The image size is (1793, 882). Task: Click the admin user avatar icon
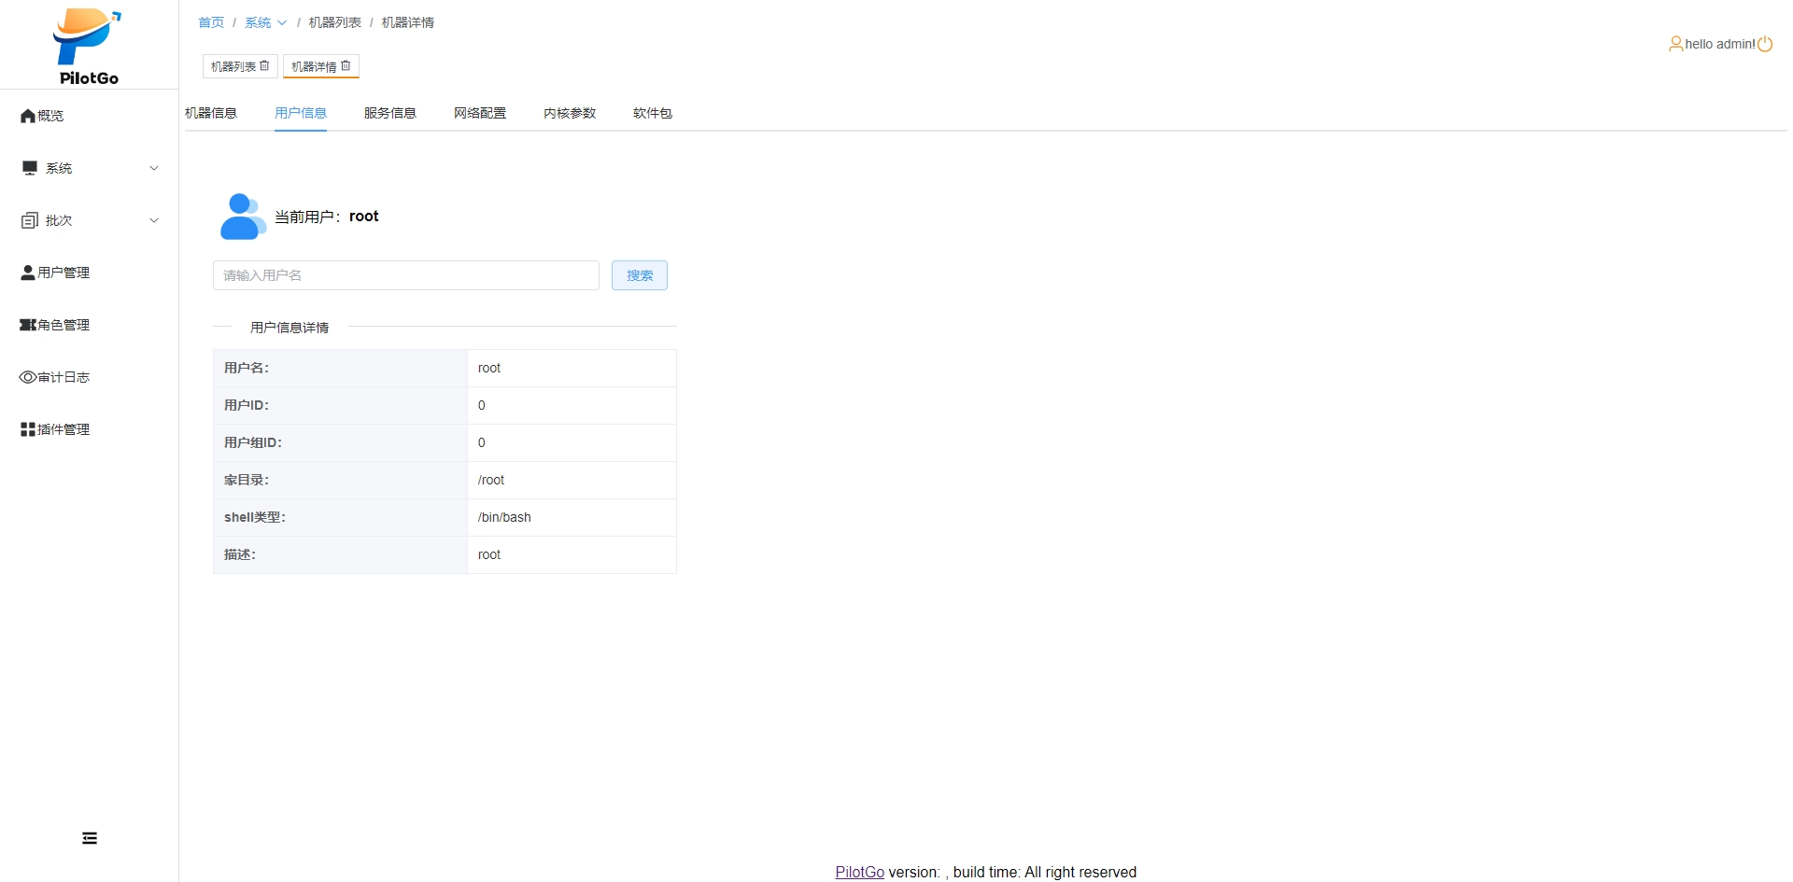(1675, 44)
